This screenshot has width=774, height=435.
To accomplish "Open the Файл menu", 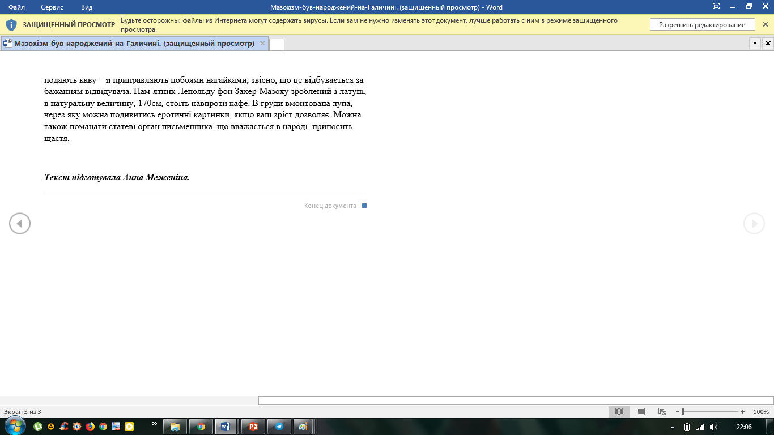I will 16,7.
